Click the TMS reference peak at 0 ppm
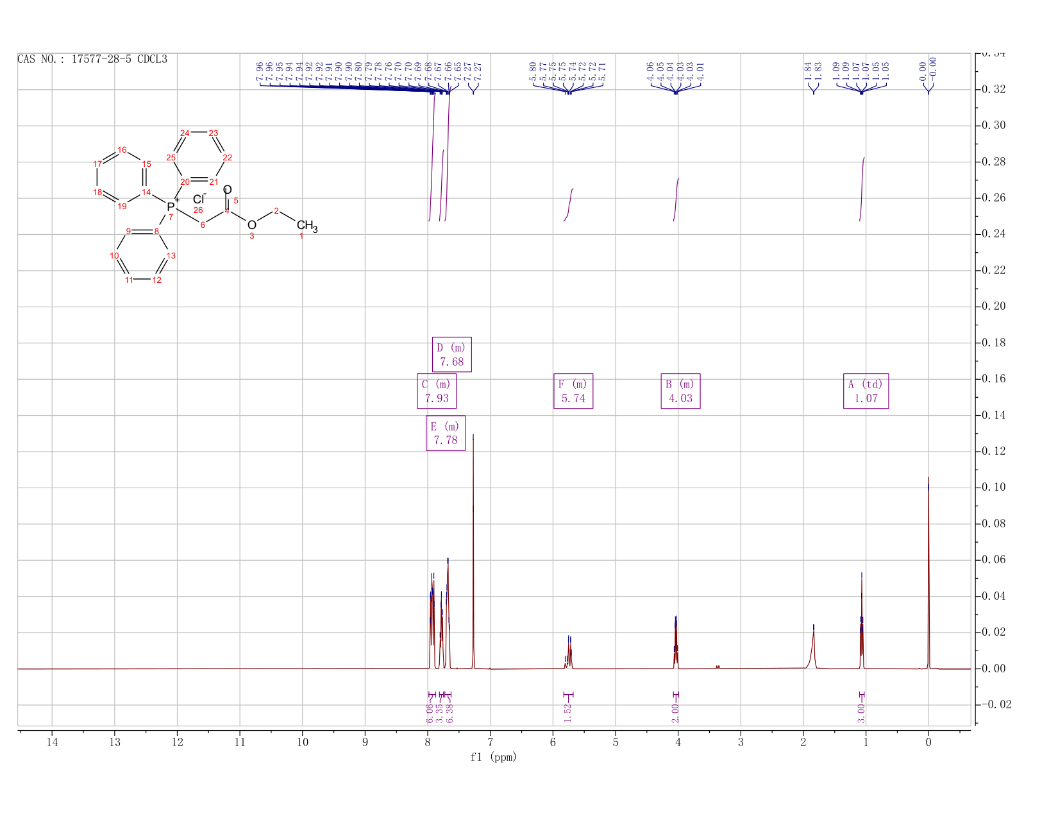Viewport: 1058px width, 818px height. 928,573
